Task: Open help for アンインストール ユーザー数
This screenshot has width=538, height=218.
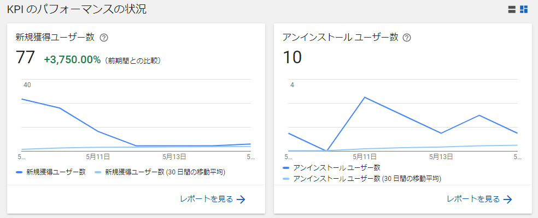Action: (x=406, y=38)
